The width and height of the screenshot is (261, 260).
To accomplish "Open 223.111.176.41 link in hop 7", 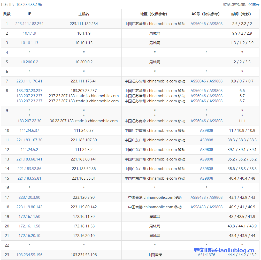I will point(29,81).
